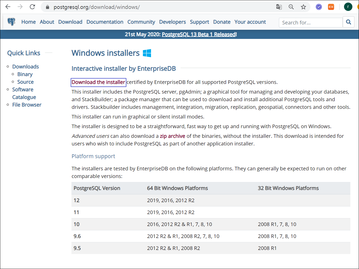Click the Download the installer link

coord(98,82)
